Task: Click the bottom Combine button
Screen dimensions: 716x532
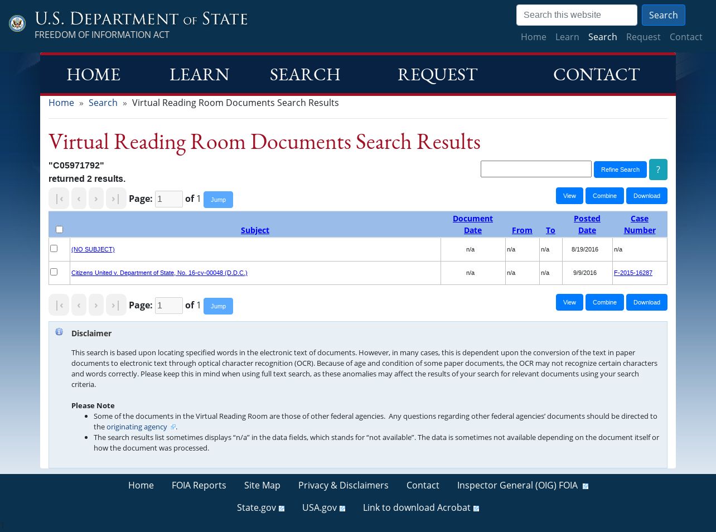Action: (x=604, y=302)
